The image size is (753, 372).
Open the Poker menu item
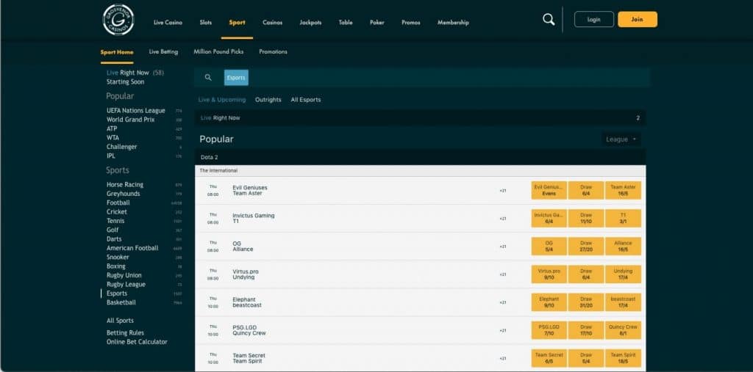click(x=376, y=23)
